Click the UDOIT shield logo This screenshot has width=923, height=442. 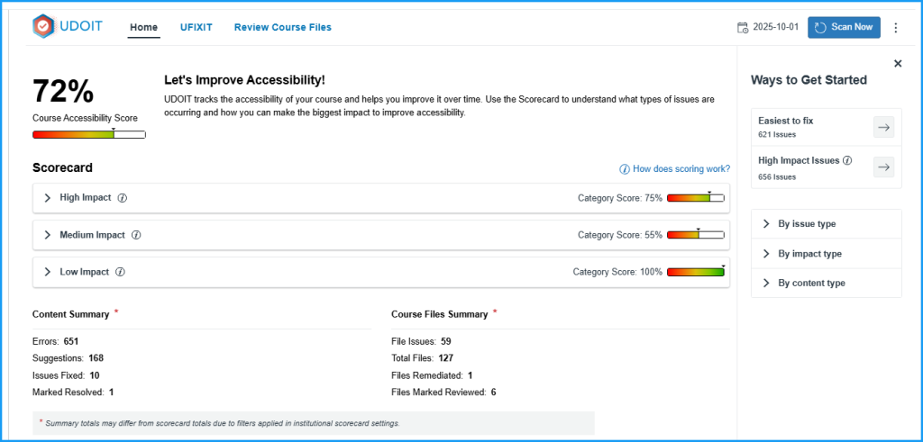coord(43,27)
